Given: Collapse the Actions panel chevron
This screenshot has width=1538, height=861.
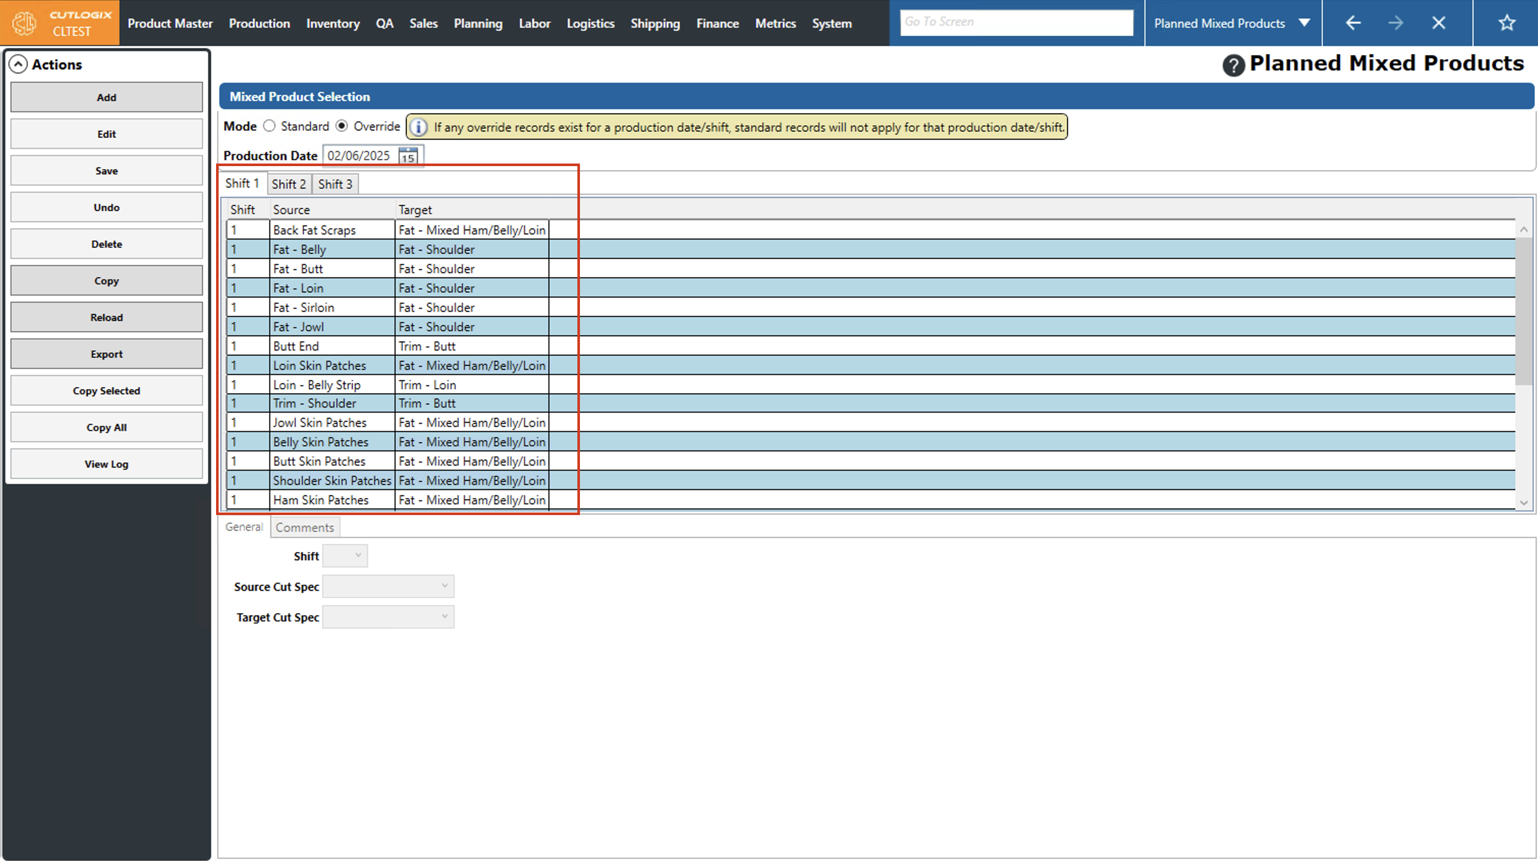Looking at the screenshot, I should tap(18, 65).
